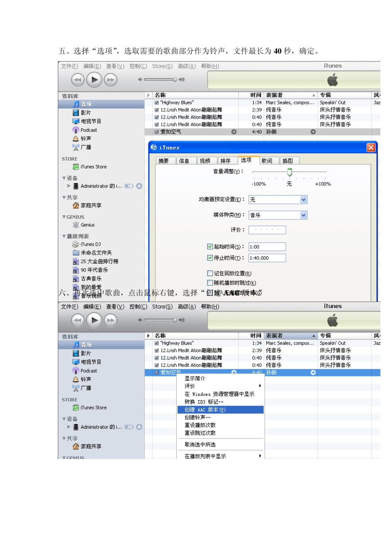Click the arrow icon beside 爱如空气 in the upper list

[234, 132]
